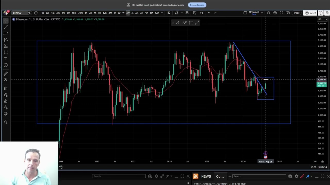Select the ruler measure tool
The height and width of the screenshot is (185, 330).
point(6,74)
